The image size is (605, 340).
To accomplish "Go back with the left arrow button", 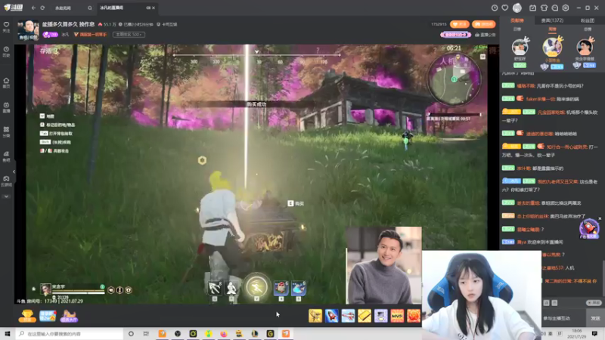I will click(x=33, y=8).
